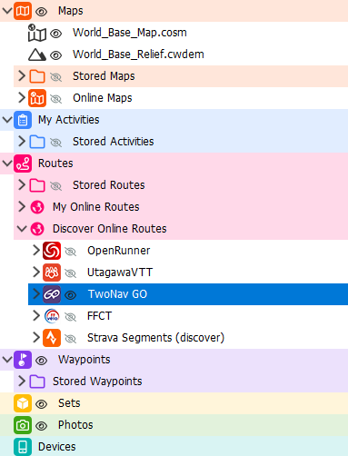Open the Stored Waypoints folder entry

point(97,382)
